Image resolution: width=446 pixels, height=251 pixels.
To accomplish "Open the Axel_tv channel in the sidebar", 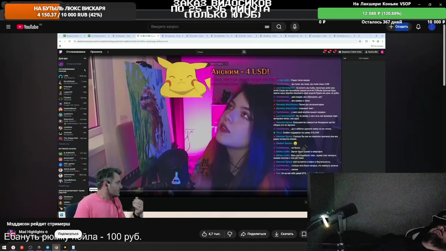I will 72,104.
